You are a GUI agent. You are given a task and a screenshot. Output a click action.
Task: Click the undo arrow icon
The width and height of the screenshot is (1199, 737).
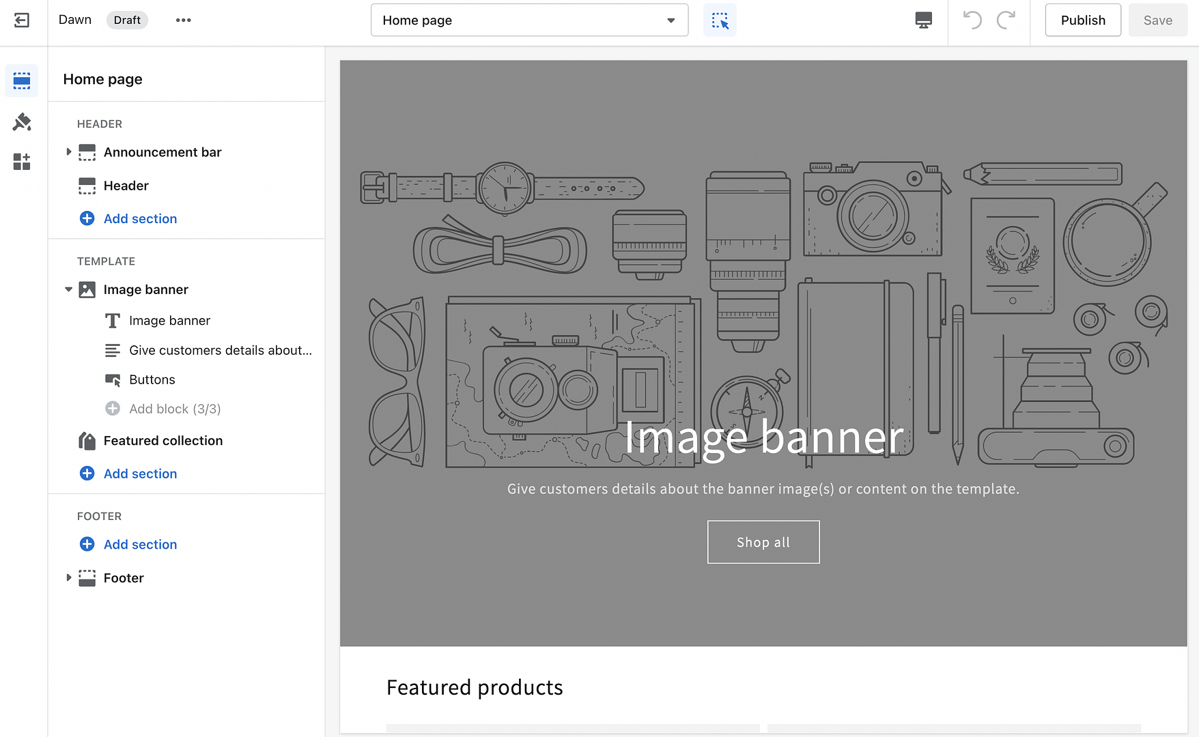pos(972,20)
